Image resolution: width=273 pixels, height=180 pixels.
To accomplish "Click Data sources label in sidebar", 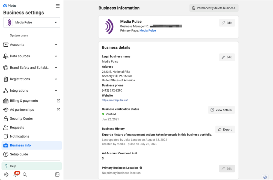I will 20,56.
